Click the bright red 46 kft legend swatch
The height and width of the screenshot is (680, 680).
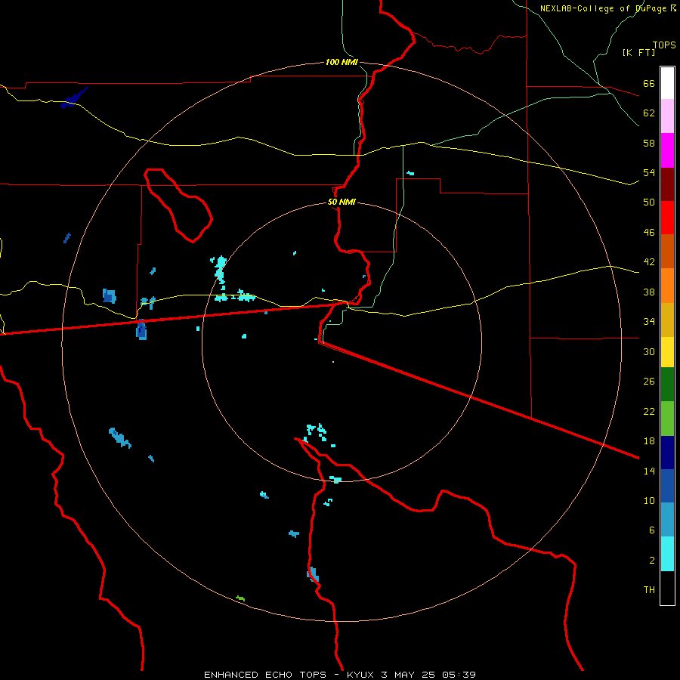click(667, 218)
